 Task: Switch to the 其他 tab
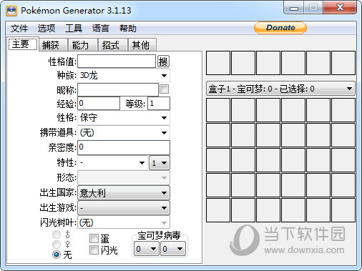[142, 45]
